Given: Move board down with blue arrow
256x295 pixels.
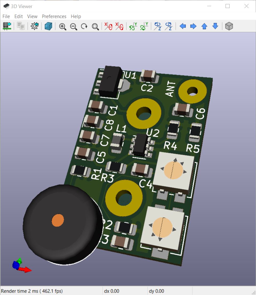Looking at the screenshot, I should coord(215,26).
